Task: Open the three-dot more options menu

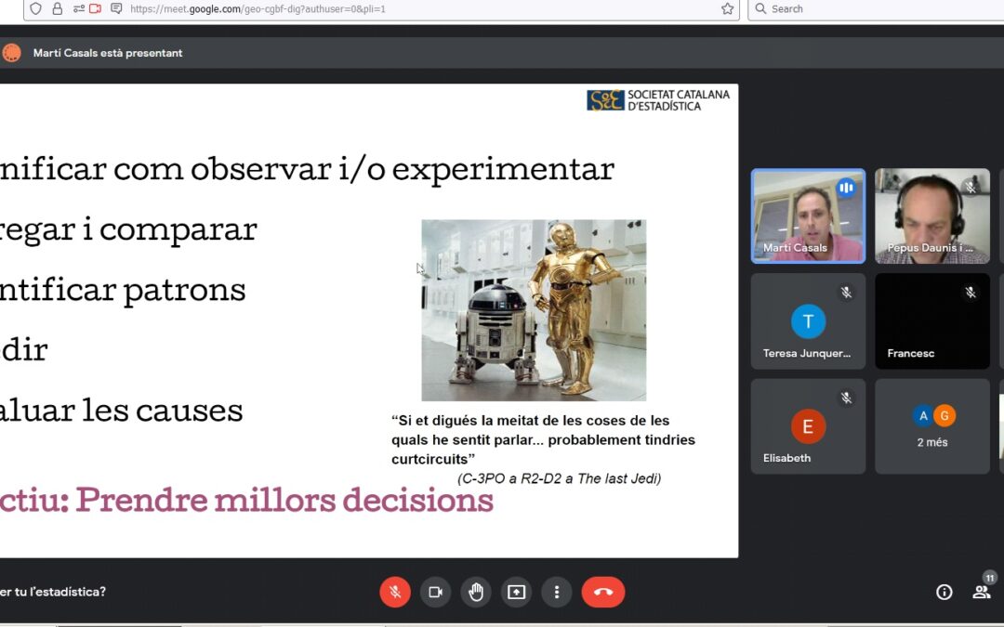Action: pos(556,592)
